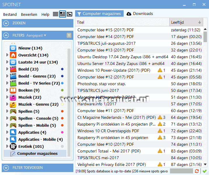Sort by the Titel column header
The width and height of the screenshot is (209, 175).
[x=122, y=22]
